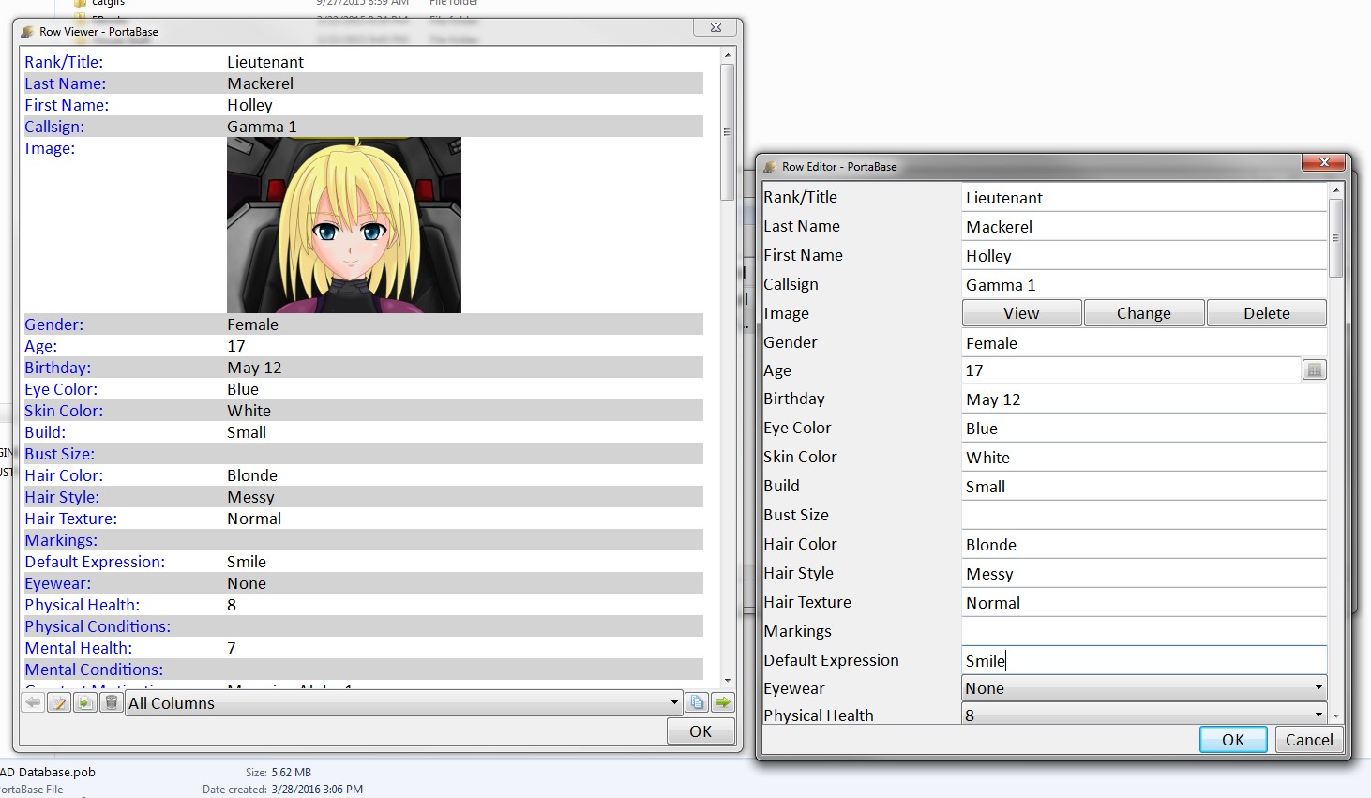Open the calculator icon in Age field
The height and width of the screenshot is (798, 1371).
point(1315,370)
